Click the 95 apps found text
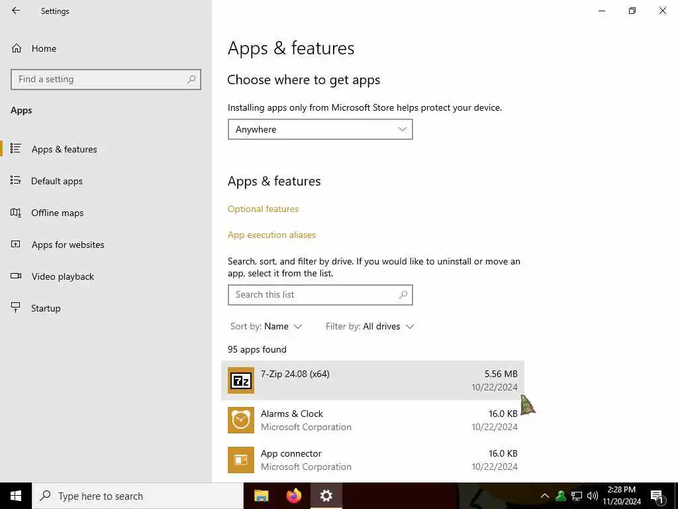Screen dimensions: 678x509 tap(257, 350)
